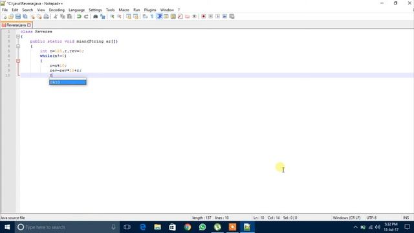This screenshot has height=233, width=414.
Task: Open the notification Action Center
Action: coord(407,227)
